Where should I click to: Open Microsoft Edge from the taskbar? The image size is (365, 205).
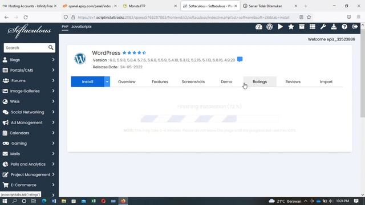44,201
